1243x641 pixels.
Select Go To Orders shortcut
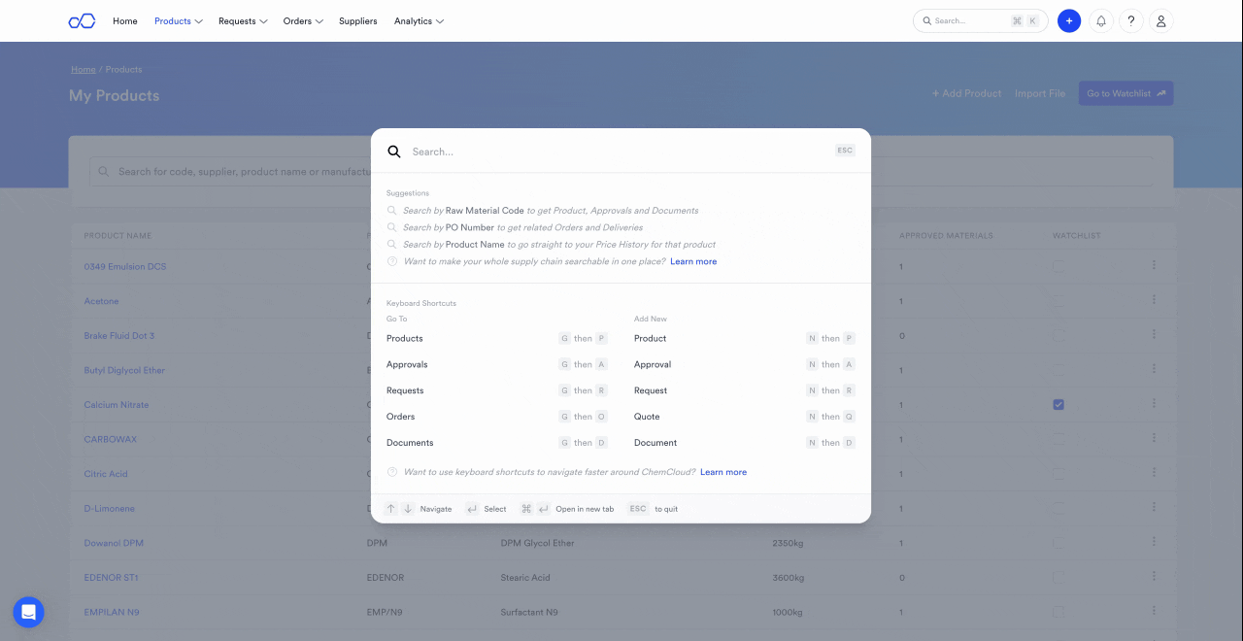click(x=496, y=417)
